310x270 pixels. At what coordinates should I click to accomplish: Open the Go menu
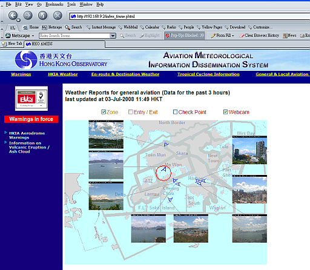39,4
